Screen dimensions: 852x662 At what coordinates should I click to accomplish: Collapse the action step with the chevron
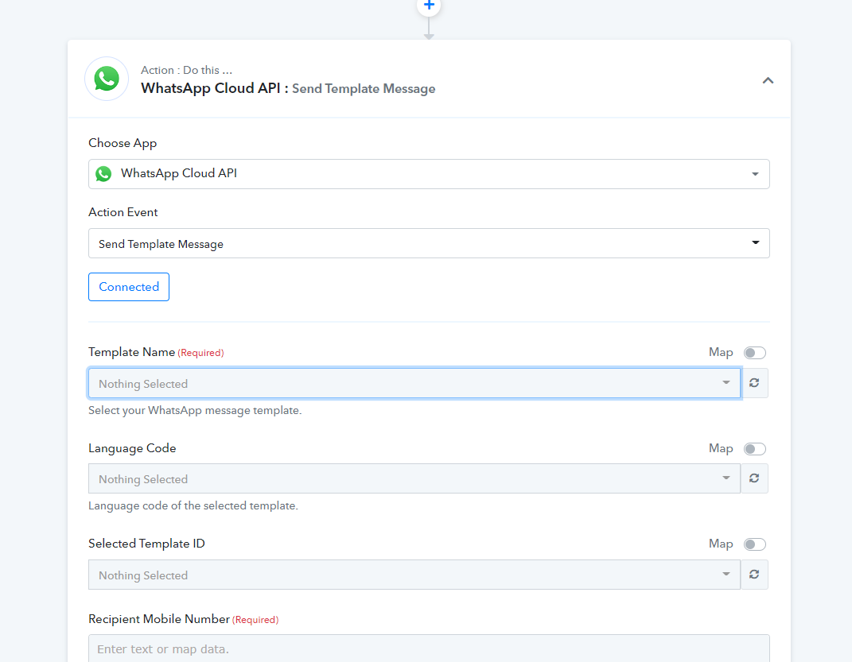tap(768, 80)
